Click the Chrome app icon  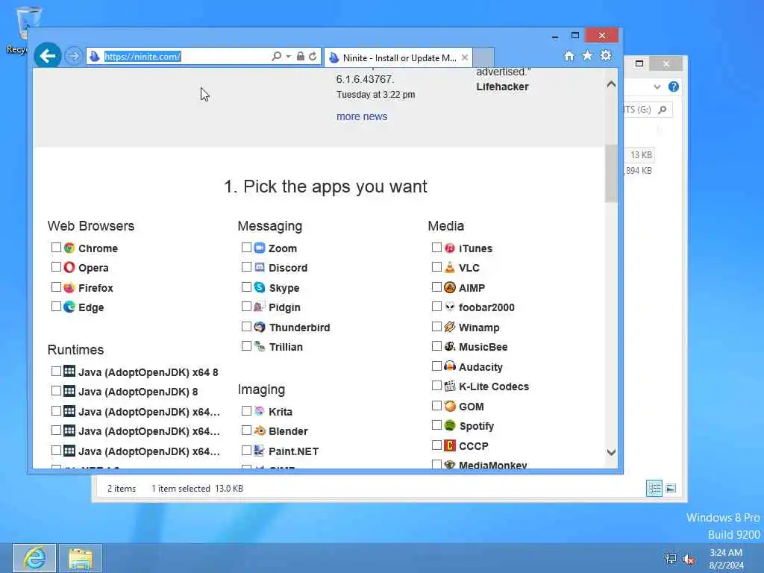(69, 248)
